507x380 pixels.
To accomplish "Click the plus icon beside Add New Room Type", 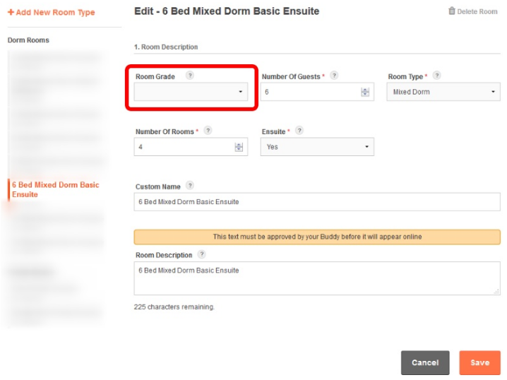I will (11, 12).
